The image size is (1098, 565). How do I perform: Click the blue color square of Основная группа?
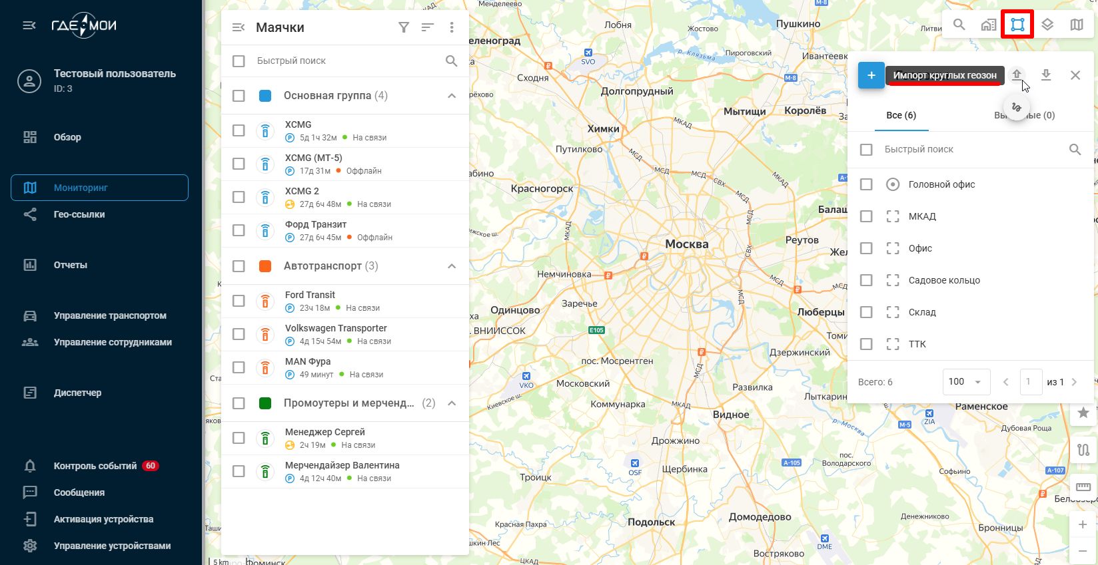(x=265, y=96)
